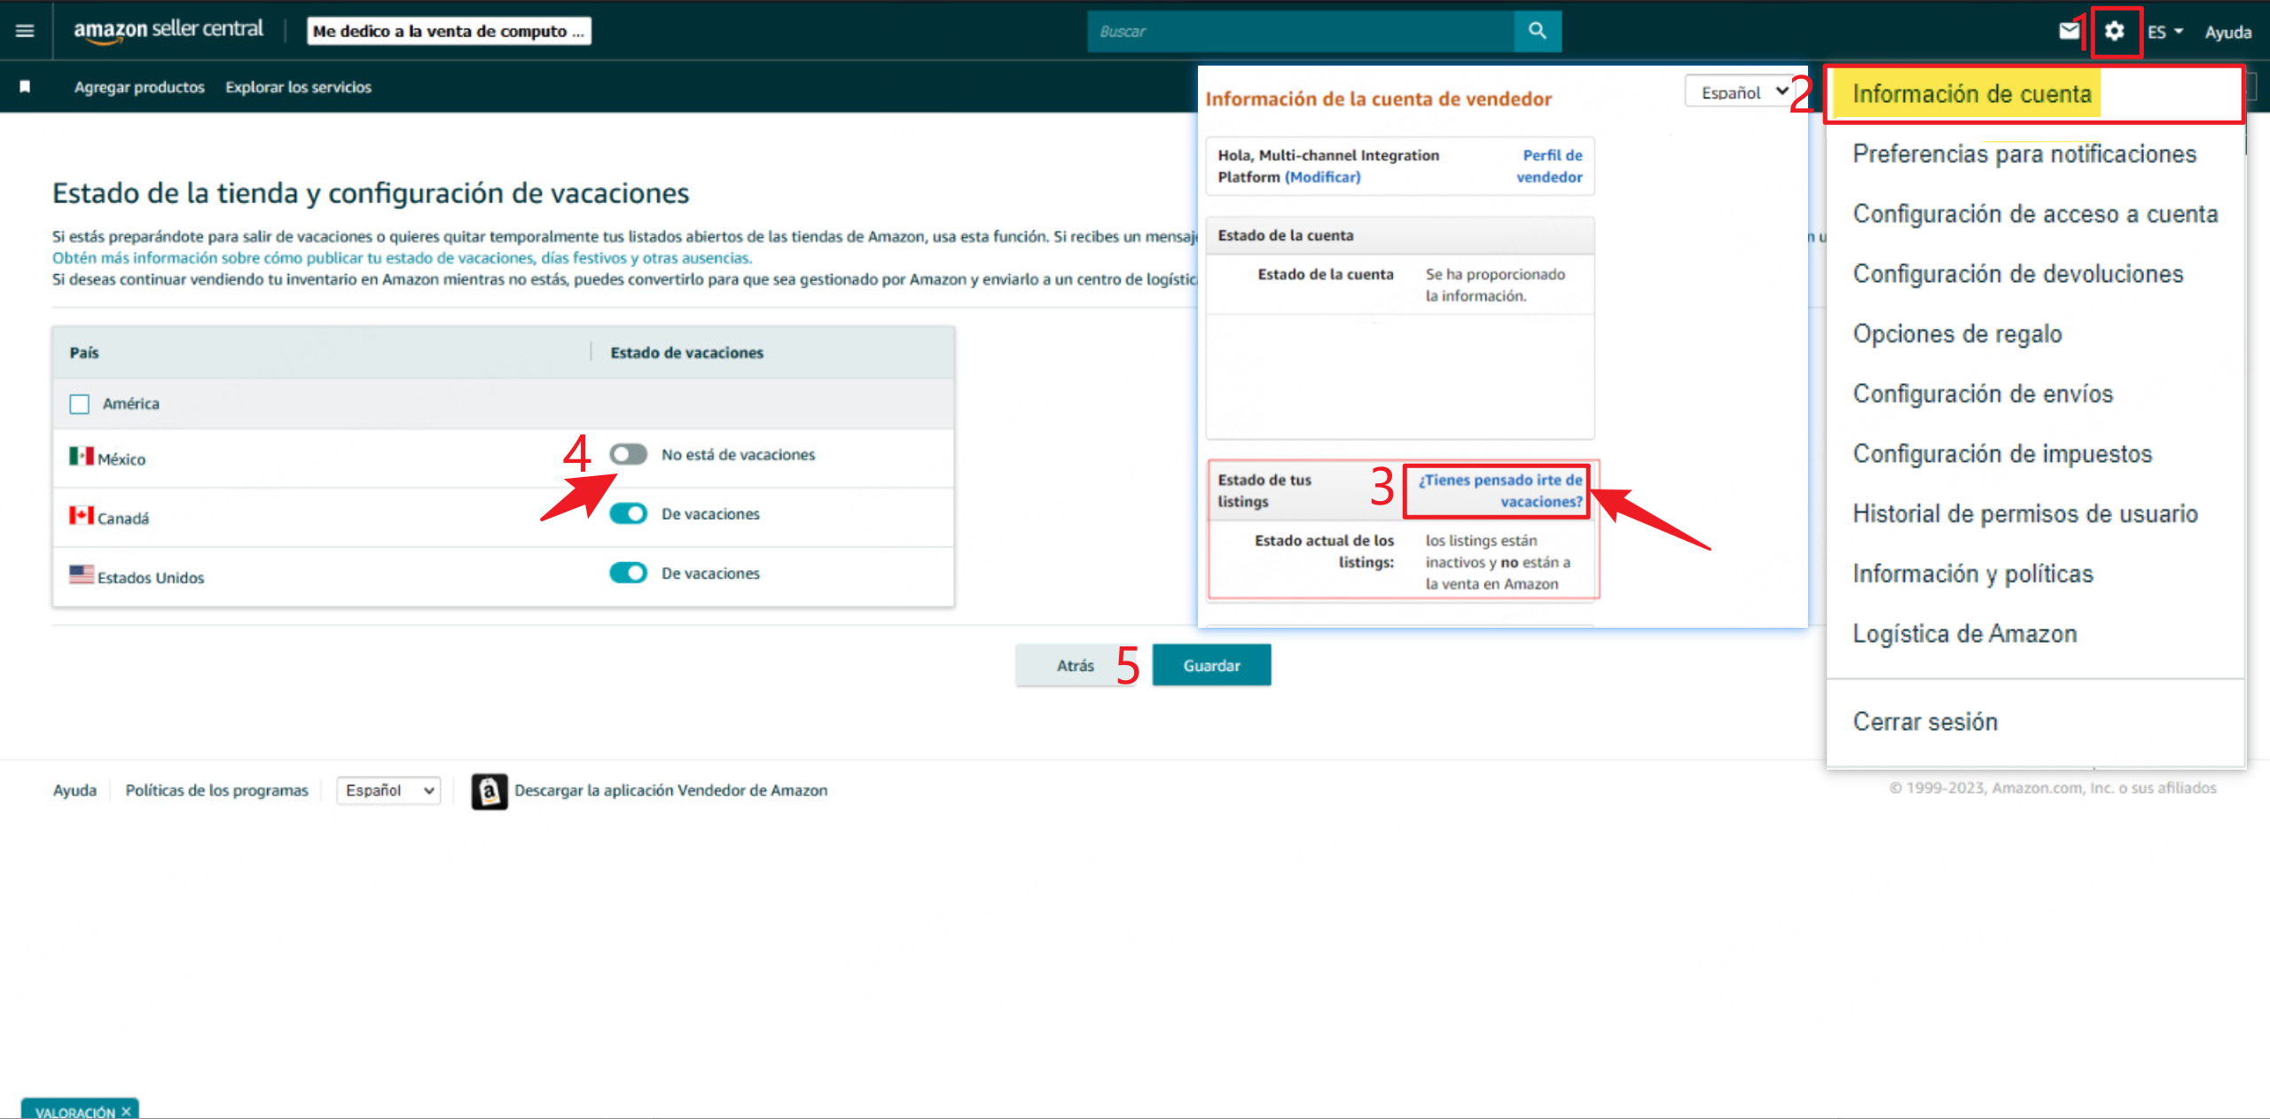Check the América checkbox

point(80,404)
